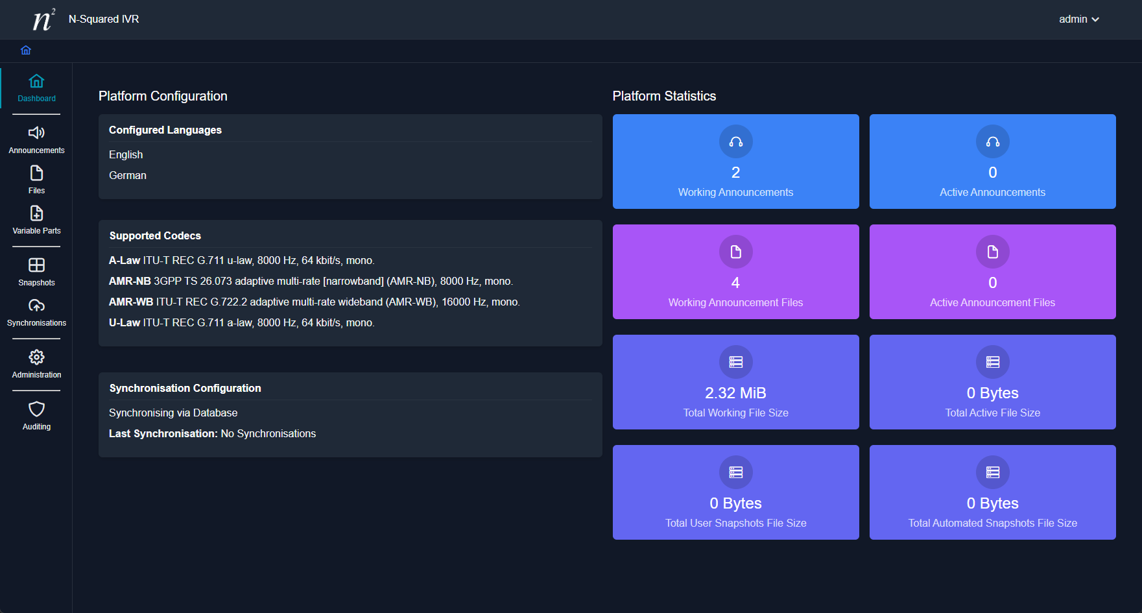Open Synchronisations cloud upload icon
This screenshot has width=1142, height=613.
pos(36,306)
